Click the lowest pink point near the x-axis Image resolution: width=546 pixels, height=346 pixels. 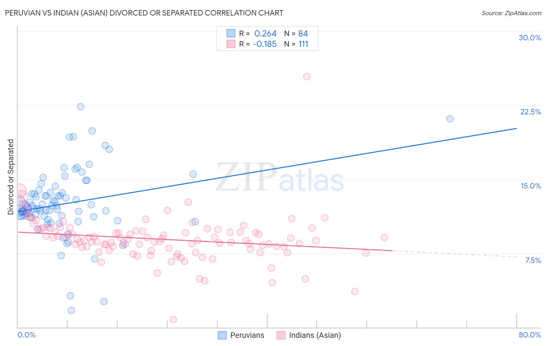[173, 320]
